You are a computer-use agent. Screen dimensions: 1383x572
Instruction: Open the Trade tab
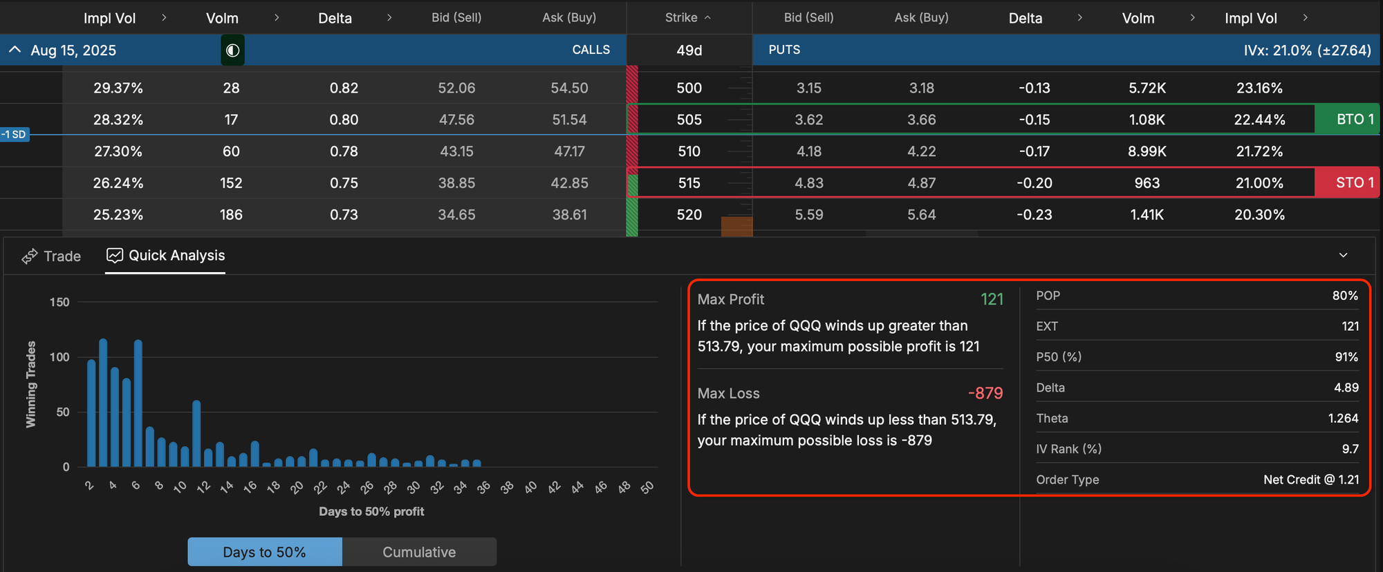point(52,256)
